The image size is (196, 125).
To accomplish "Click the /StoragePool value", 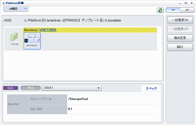I will (78, 99).
